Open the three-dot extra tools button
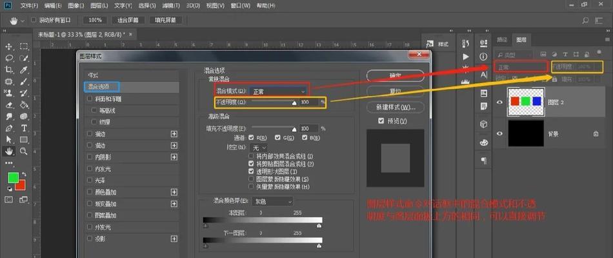613x258 pixels. (x=8, y=163)
